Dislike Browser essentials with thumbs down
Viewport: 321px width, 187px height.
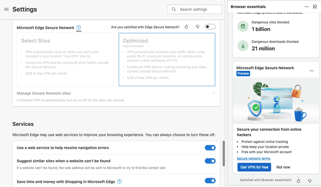(310, 181)
